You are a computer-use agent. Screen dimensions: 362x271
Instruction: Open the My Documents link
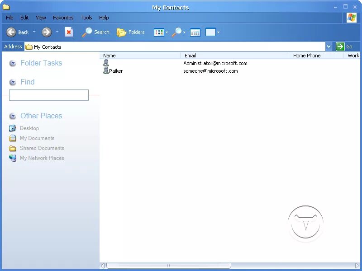(x=37, y=138)
